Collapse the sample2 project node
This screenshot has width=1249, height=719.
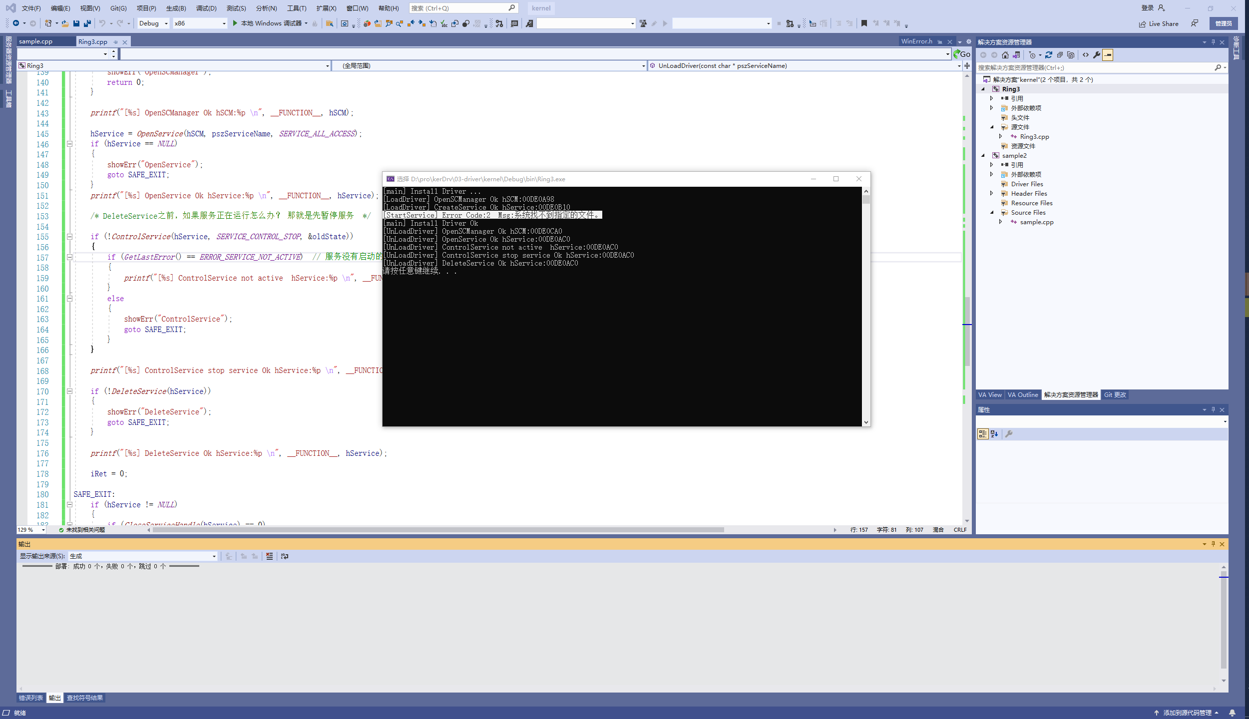tap(983, 156)
